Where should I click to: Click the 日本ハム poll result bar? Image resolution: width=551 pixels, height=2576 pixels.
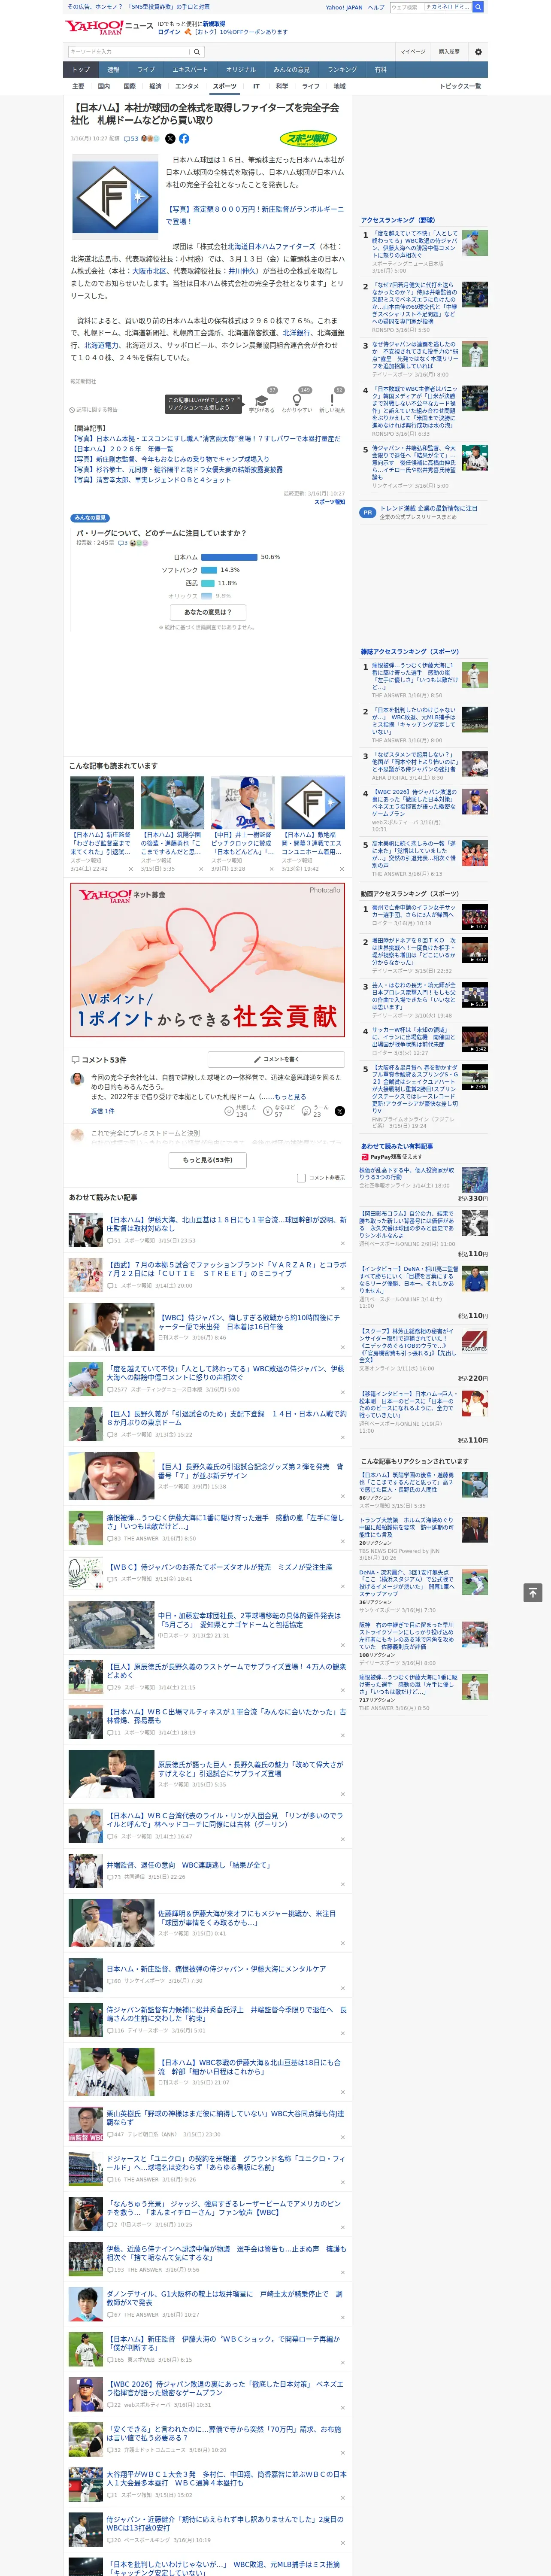(229, 557)
